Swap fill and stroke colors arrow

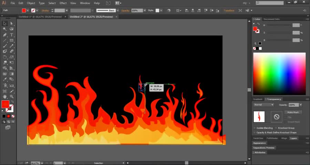click(12, 101)
